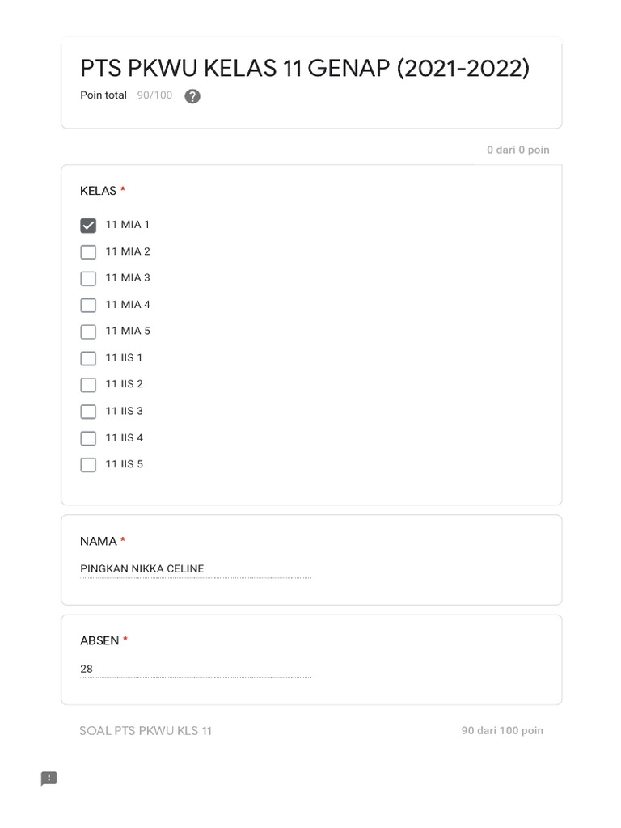This screenshot has height=828, width=621.
Task: Select the 11 MIA 3 checkbox
Action: (88, 279)
